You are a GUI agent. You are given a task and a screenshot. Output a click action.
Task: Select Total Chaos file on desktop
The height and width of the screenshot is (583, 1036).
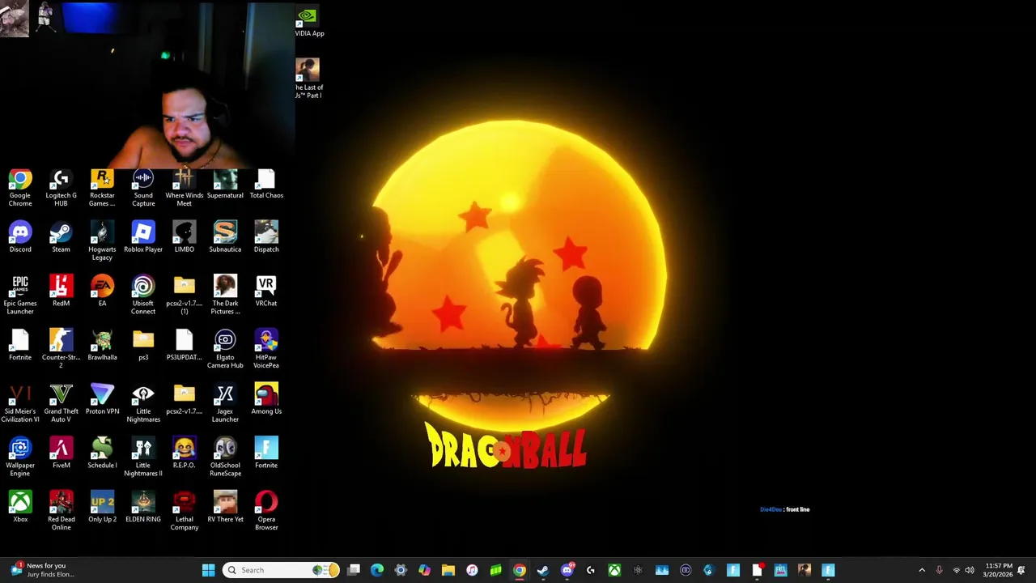click(266, 185)
